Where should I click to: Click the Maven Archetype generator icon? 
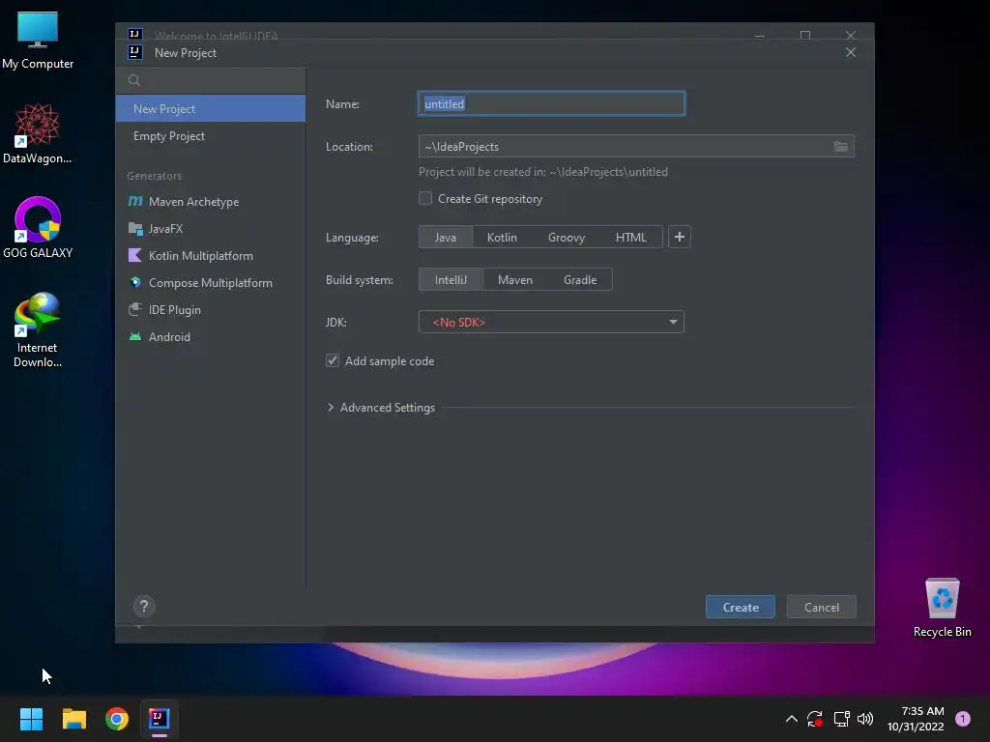point(135,201)
